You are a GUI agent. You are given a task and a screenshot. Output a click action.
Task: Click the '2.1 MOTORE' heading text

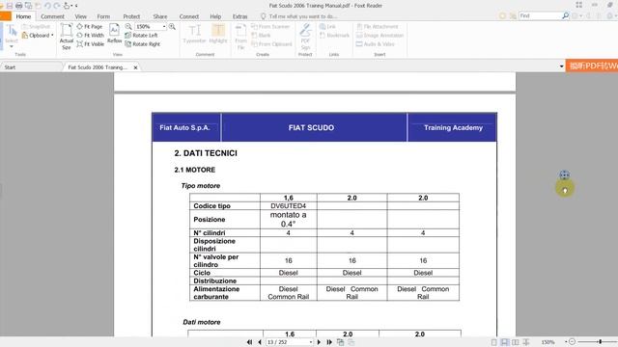tap(195, 170)
